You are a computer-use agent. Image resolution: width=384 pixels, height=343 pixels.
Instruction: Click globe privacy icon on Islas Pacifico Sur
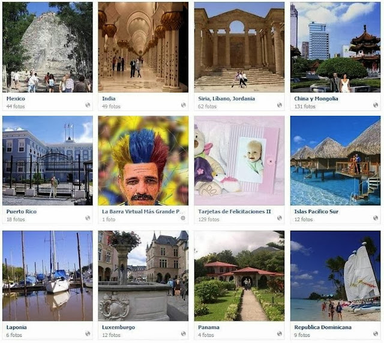(x=376, y=218)
